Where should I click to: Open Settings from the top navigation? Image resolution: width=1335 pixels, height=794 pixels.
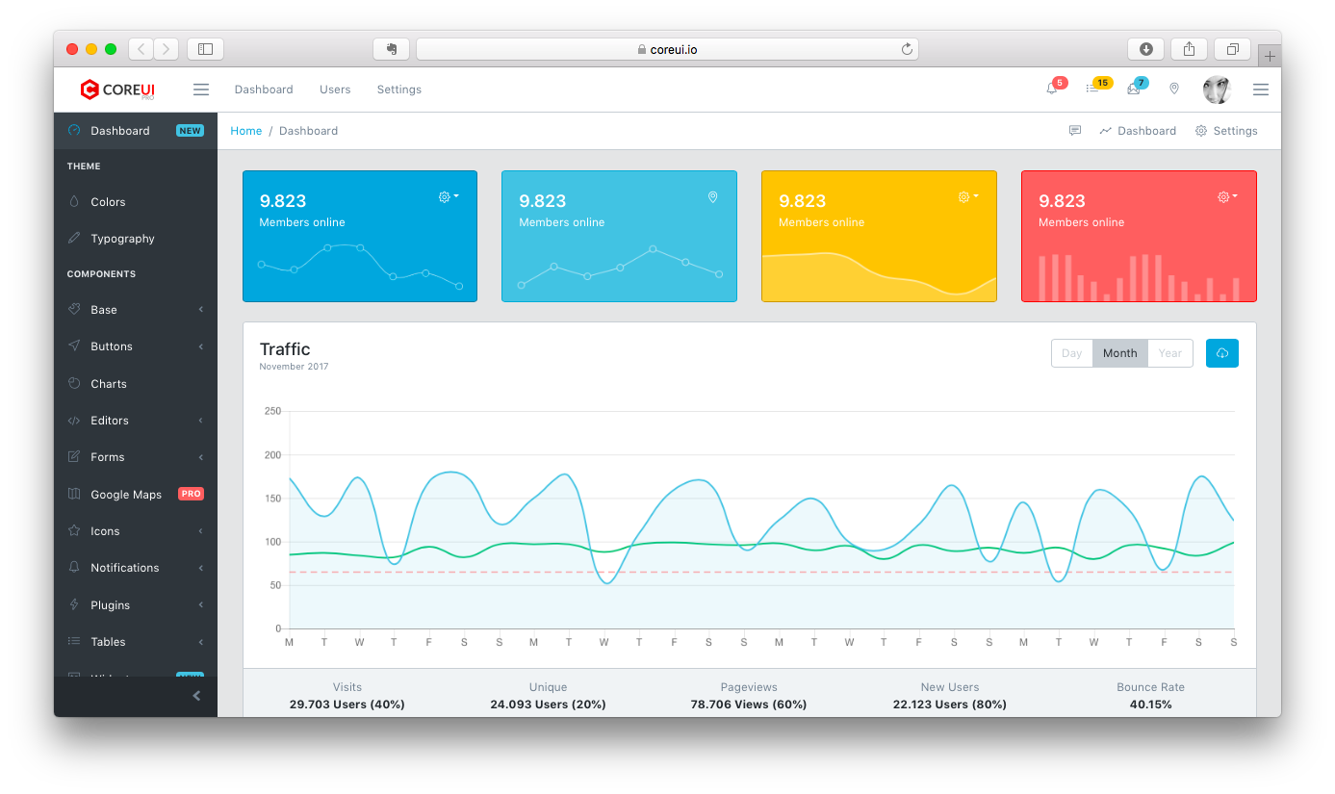pyautogui.click(x=399, y=89)
